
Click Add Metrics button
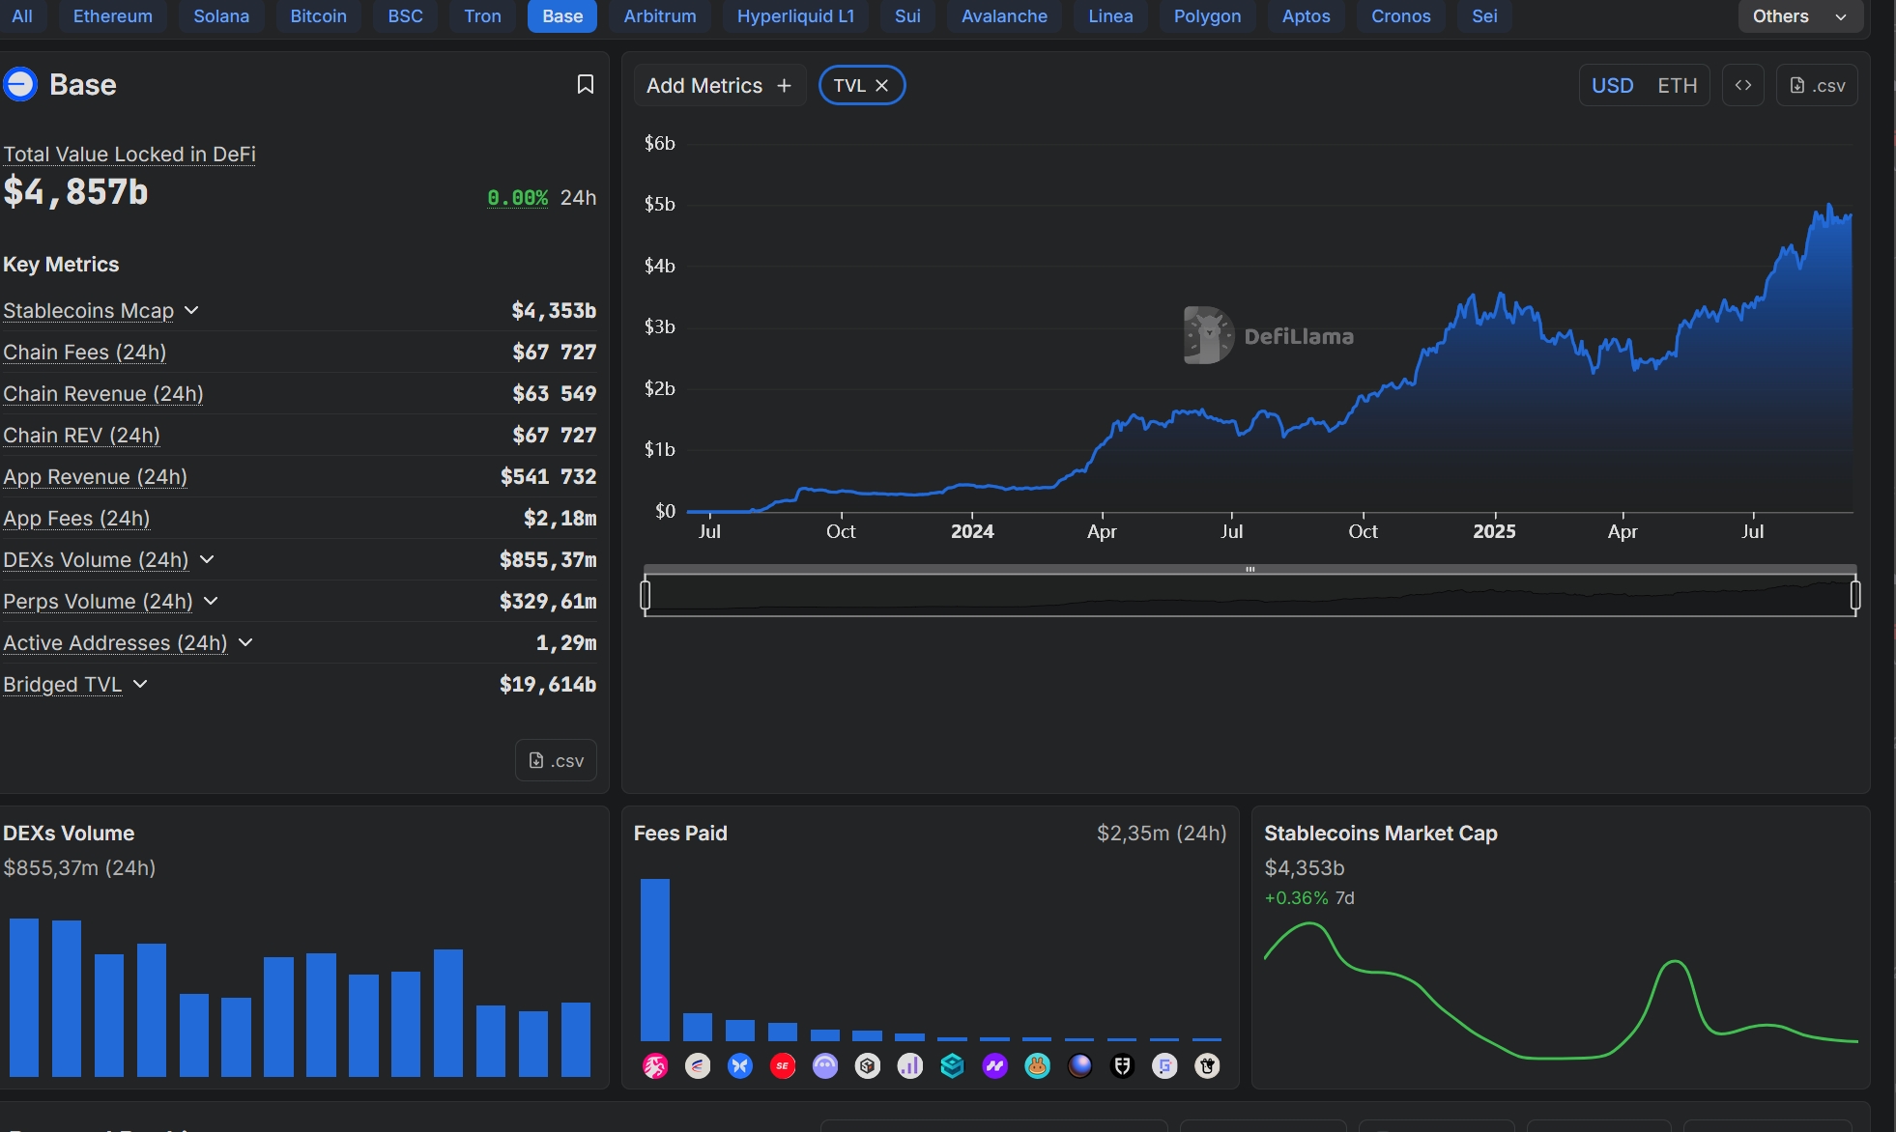coord(718,85)
